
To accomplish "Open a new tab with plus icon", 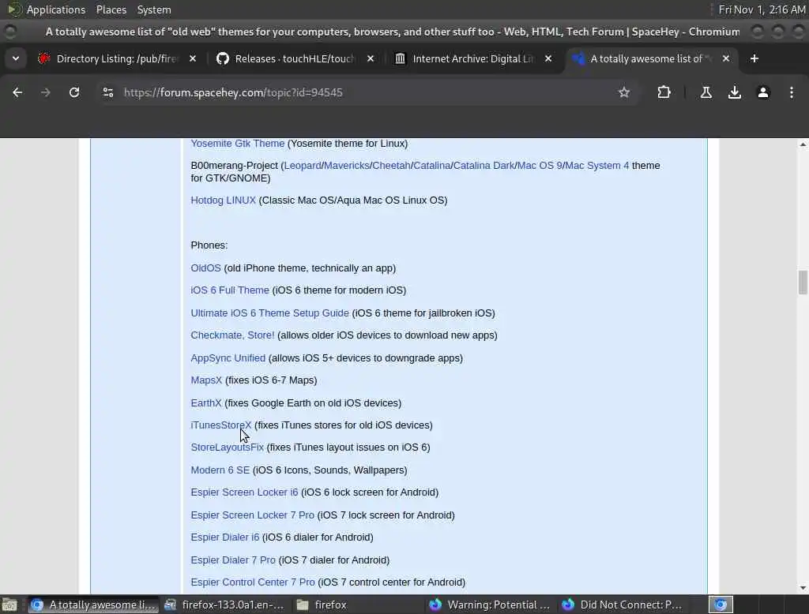I will pyautogui.click(x=754, y=58).
